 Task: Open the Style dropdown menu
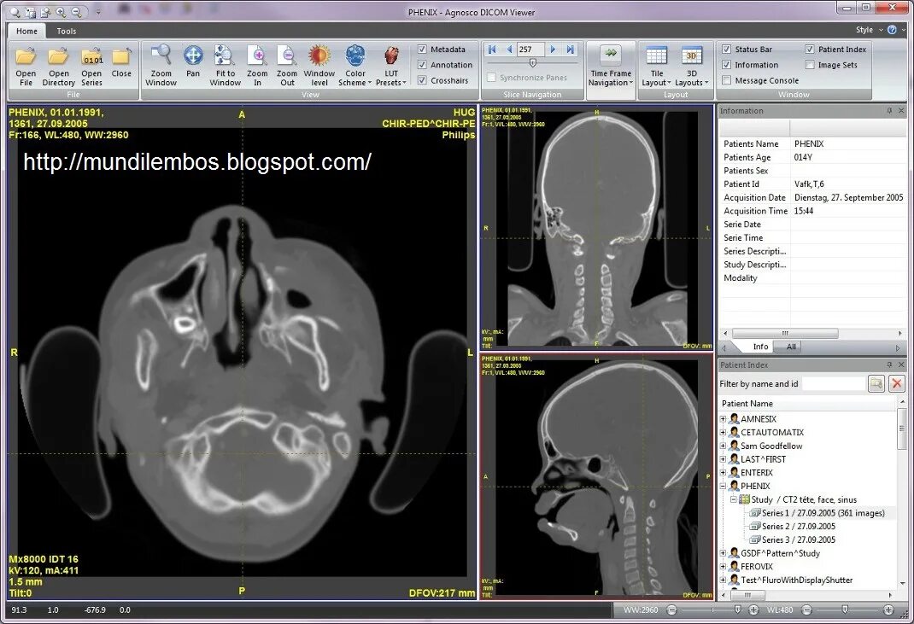869,30
